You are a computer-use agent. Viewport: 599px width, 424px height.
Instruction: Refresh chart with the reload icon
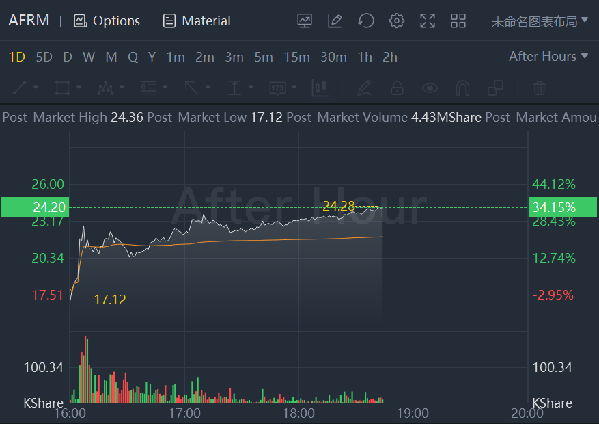pos(366,21)
